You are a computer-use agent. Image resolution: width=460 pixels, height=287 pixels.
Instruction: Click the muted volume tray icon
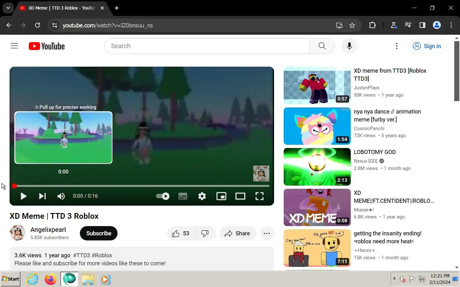pos(402,279)
